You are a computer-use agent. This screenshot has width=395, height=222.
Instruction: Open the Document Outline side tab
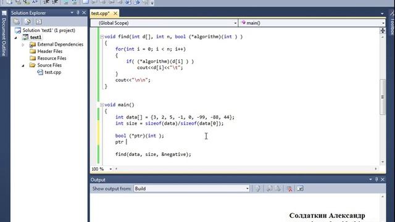(x=4, y=33)
